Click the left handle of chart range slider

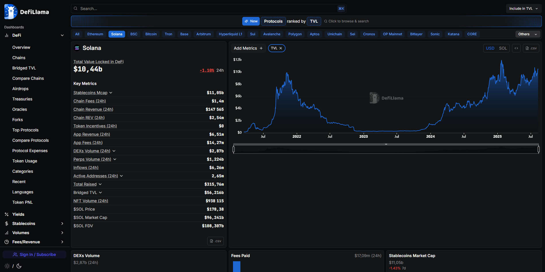point(234,149)
